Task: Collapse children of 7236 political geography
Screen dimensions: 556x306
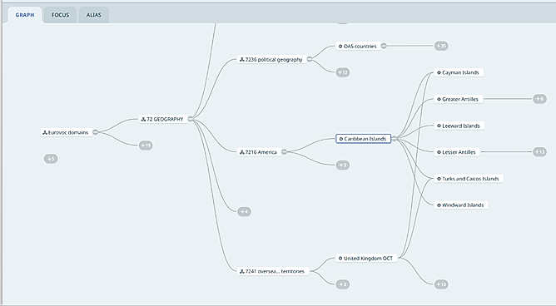Action: (310, 59)
